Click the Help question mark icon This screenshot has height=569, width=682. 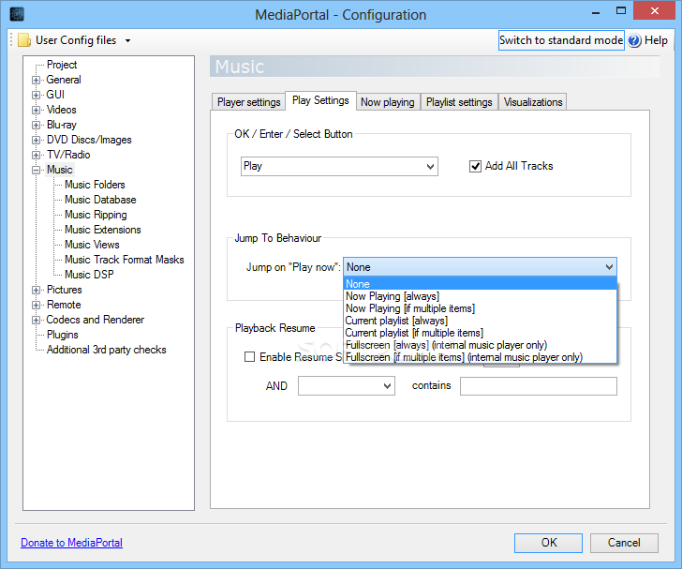click(634, 40)
